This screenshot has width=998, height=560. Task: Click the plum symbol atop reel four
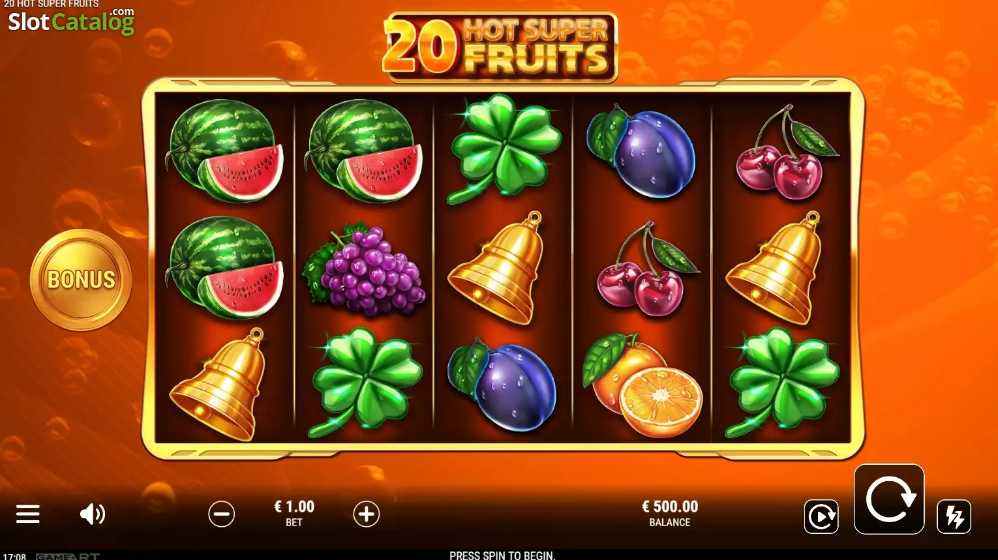click(641, 151)
